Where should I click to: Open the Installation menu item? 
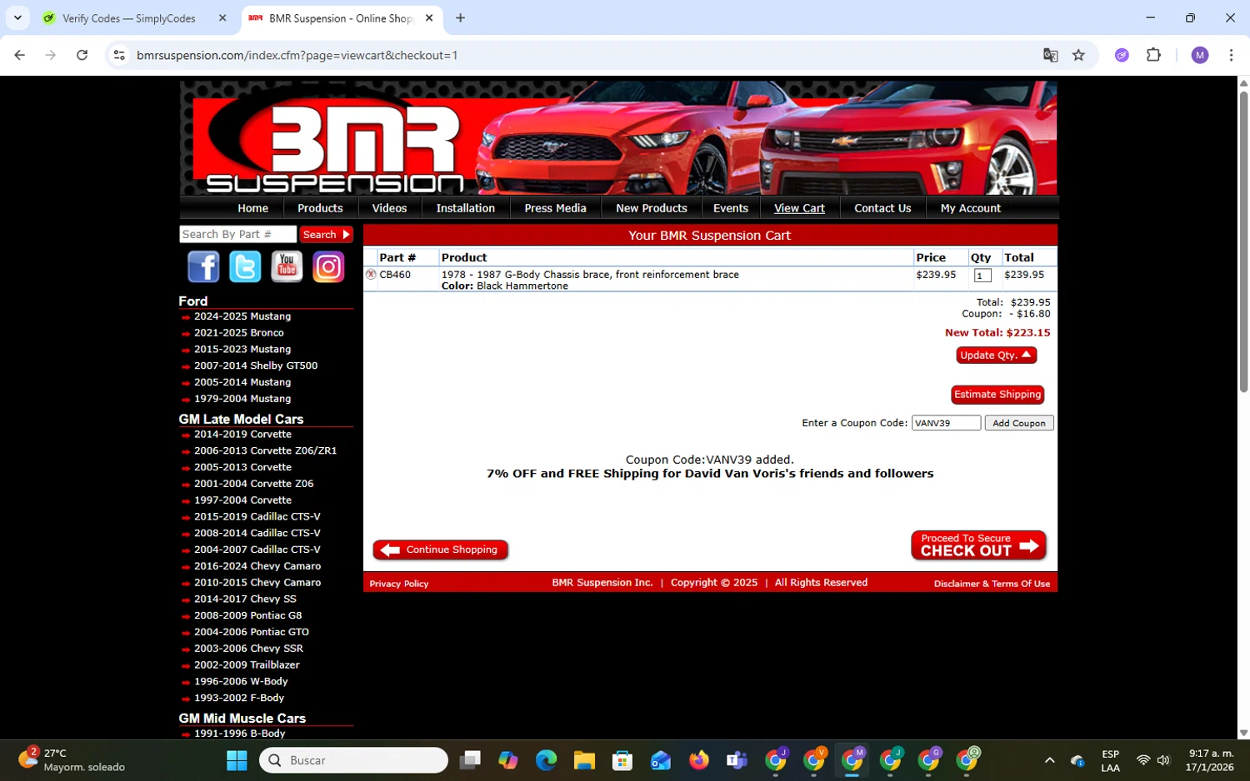465,208
